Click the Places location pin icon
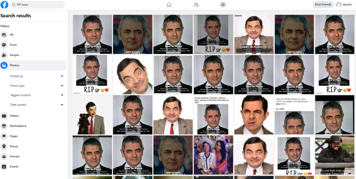 pos(4,146)
